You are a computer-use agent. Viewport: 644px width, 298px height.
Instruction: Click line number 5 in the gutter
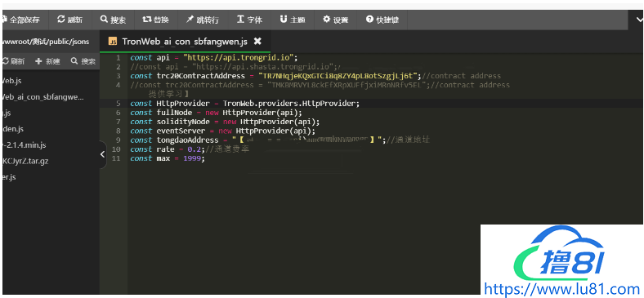click(x=119, y=104)
